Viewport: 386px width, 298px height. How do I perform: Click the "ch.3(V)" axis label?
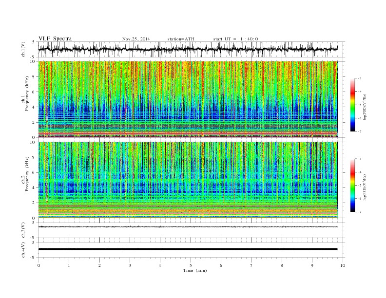[23, 230]
